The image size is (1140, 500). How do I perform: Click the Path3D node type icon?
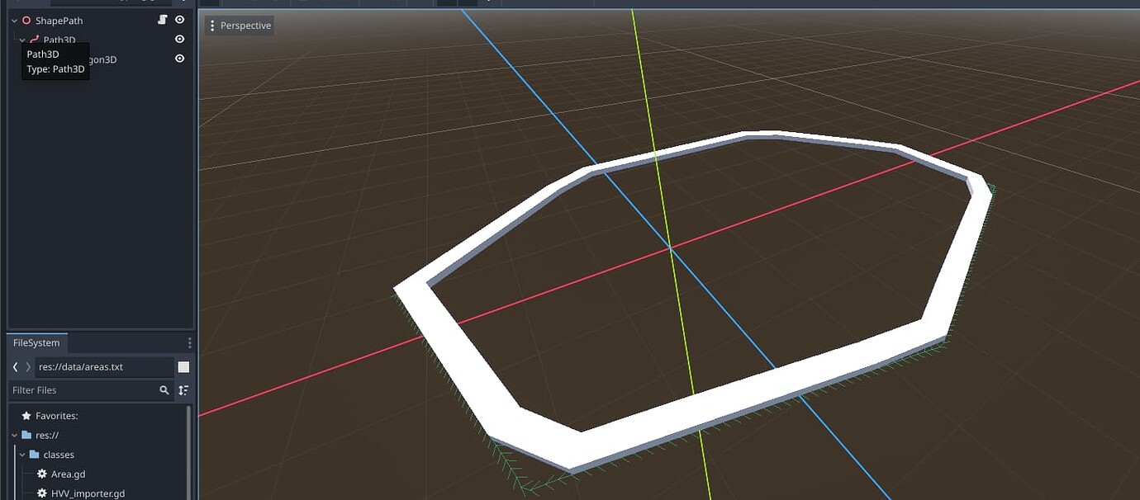[32, 39]
